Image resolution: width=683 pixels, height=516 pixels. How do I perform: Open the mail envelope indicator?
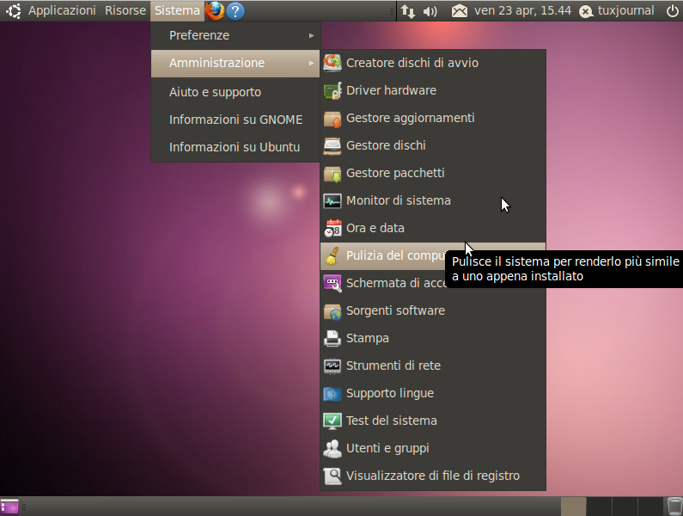point(459,11)
